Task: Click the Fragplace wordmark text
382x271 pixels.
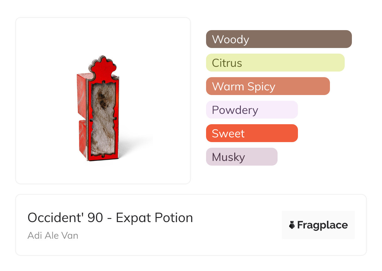Action: 322,225
